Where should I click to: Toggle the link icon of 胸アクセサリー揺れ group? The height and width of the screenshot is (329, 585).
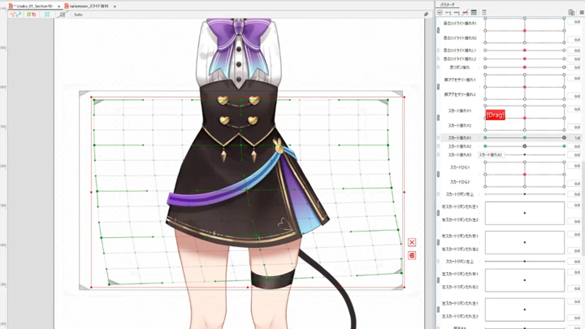(438, 87)
